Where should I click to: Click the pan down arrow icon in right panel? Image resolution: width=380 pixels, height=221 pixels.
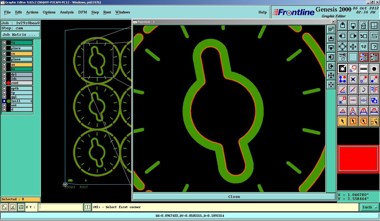coord(353,26)
